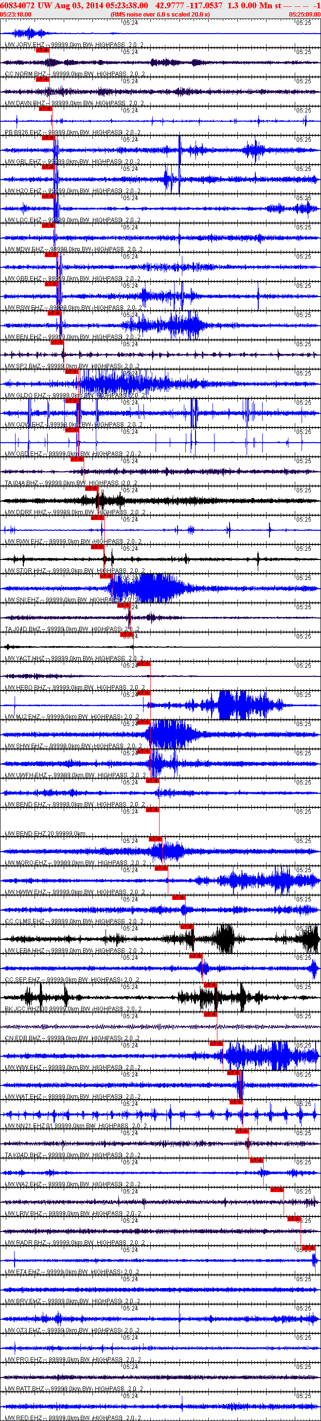Select the UW.DDRF.HHZ station label
321x1421 pixels.
coord(25,512)
